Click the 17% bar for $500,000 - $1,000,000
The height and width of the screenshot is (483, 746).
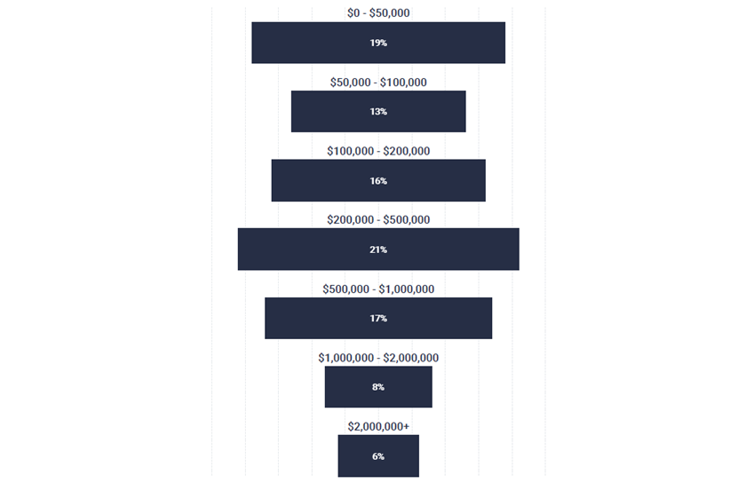378,319
